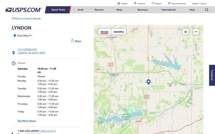Click the Post Office blue pin icon
Screen dimensions: 215x134
[x=15, y=36]
